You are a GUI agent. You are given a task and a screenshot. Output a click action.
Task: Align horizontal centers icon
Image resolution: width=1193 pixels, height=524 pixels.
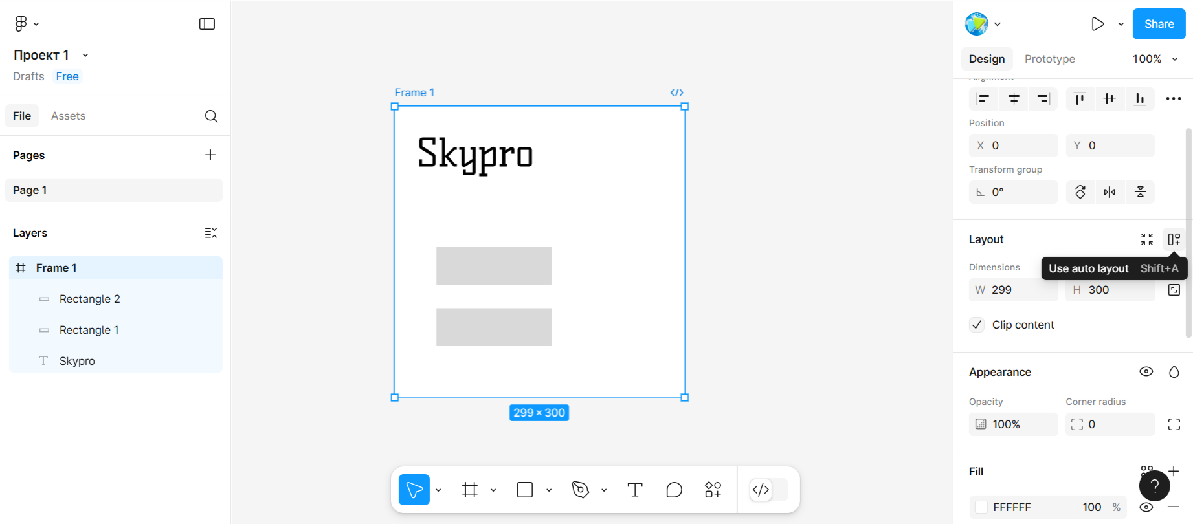pyautogui.click(x=1014, y=99)
